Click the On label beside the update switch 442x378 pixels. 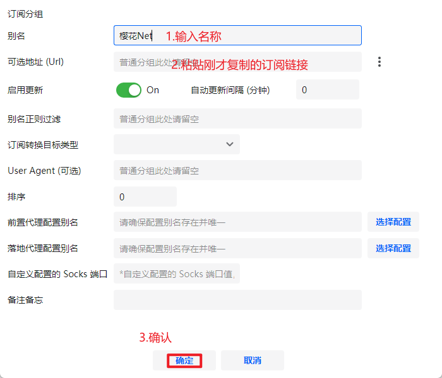[x=153, y=90]
